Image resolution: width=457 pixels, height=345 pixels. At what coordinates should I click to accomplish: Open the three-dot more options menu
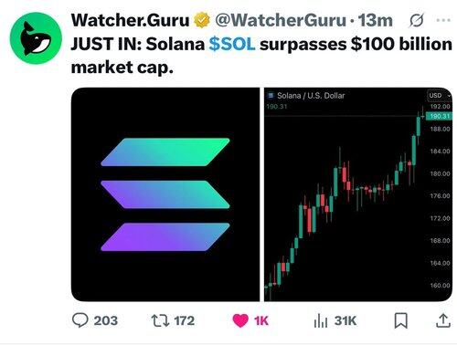443,20
